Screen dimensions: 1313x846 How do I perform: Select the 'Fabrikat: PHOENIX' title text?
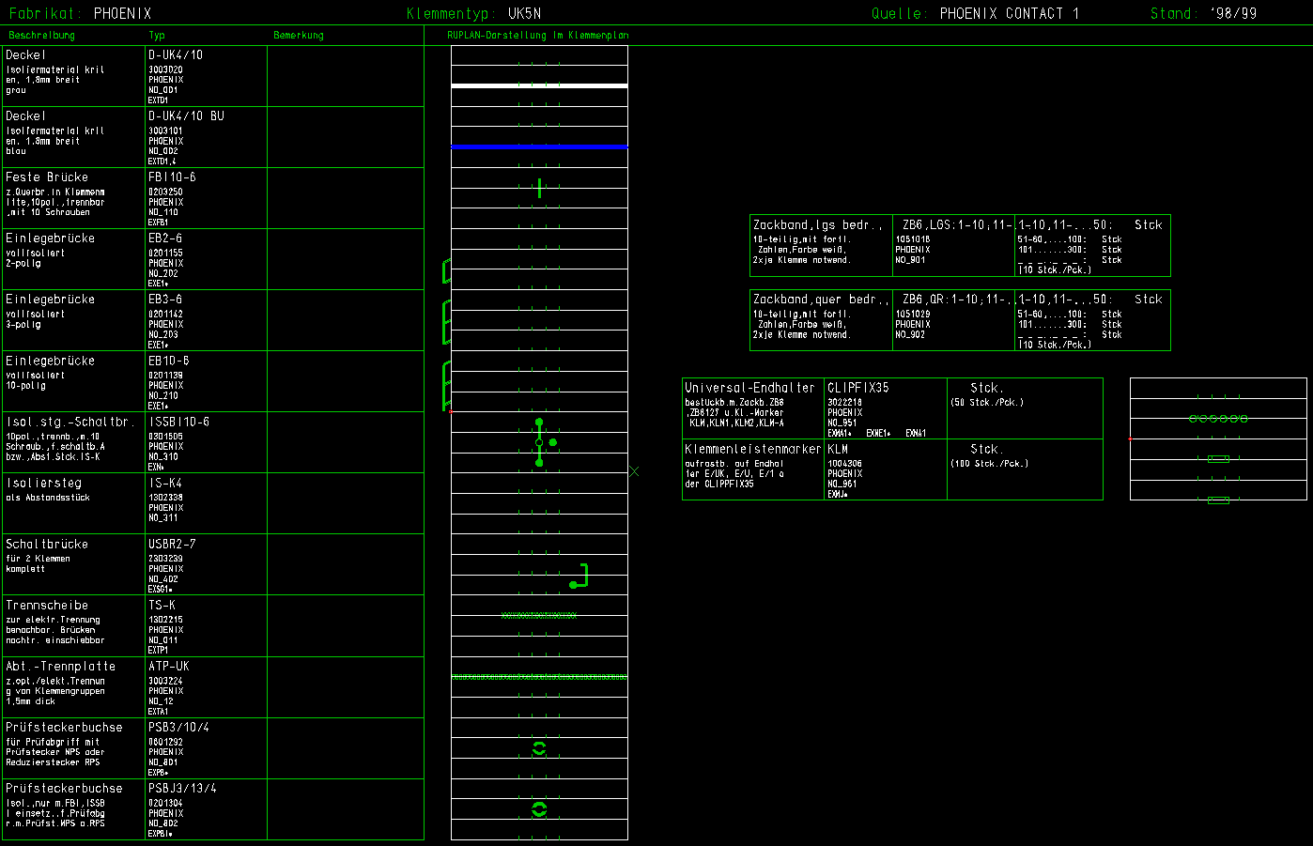click(80, 13)
